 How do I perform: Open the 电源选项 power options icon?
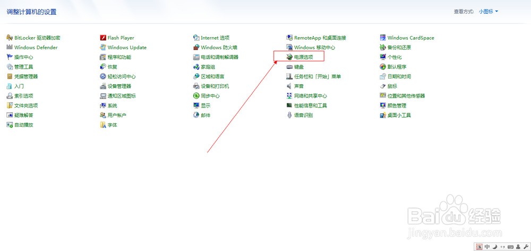tap(289, 57)
